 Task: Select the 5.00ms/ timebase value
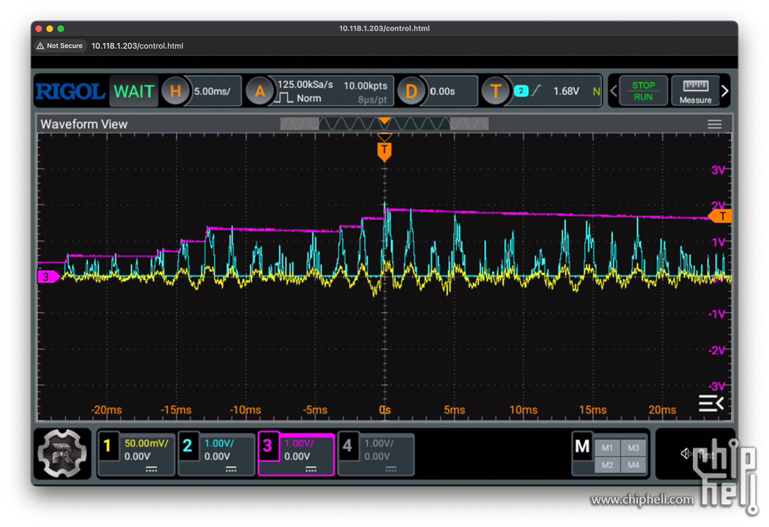pyautogui.click(x=213, y=91)
